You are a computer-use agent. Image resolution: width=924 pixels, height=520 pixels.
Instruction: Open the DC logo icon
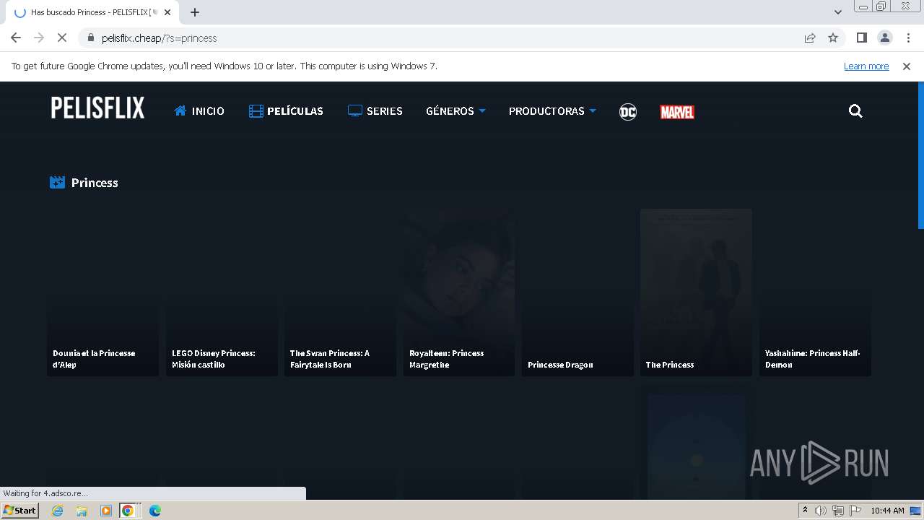pyautogui.click(x=628, y=111)
